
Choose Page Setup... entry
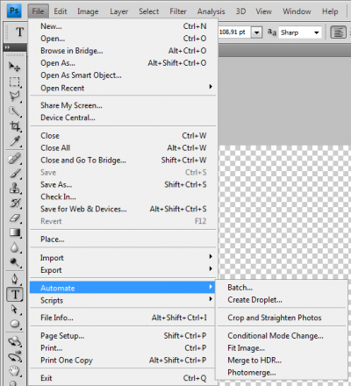pyautogui.click(x=123, y=336)
